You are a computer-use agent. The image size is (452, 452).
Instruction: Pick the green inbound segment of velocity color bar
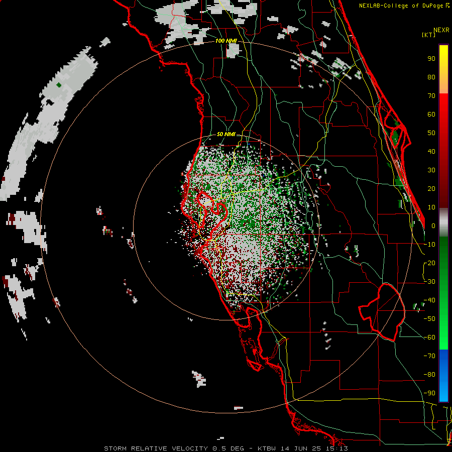443,293
